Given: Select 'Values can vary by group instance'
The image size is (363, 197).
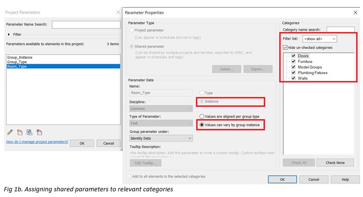Looking at the screenshot, I should [x=202, y=125].
